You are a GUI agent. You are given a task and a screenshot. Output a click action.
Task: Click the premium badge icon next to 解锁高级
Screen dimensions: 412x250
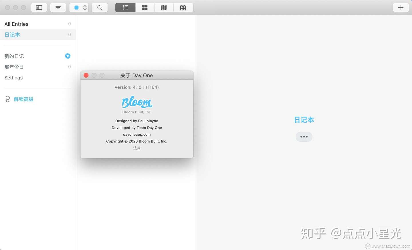click(x=7, y=99)
